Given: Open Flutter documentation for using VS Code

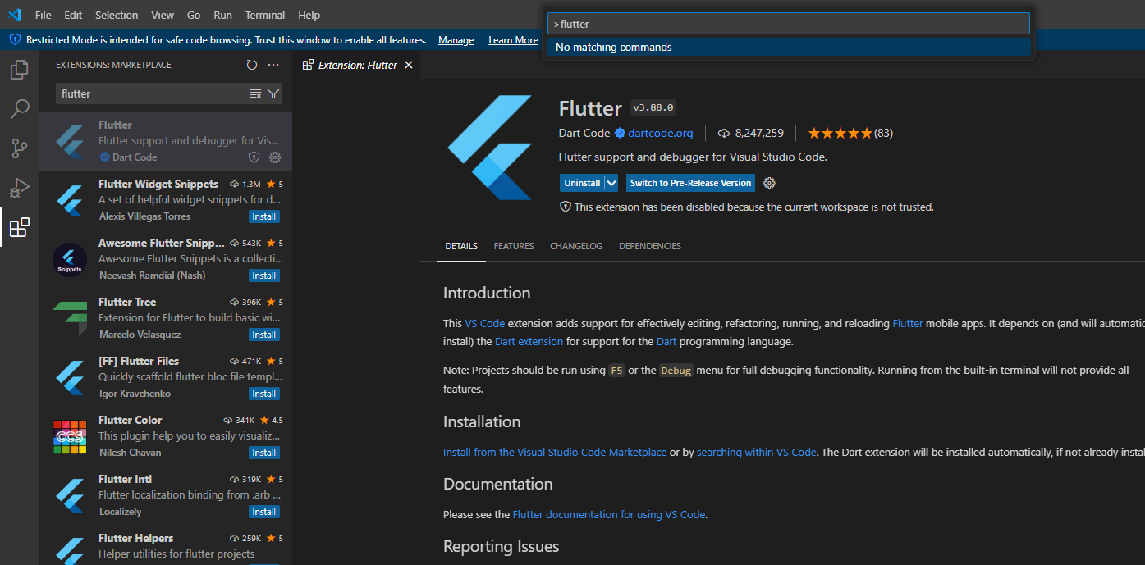Looking at the screenshot, I should pyautogui.click(x=609, y=514).
